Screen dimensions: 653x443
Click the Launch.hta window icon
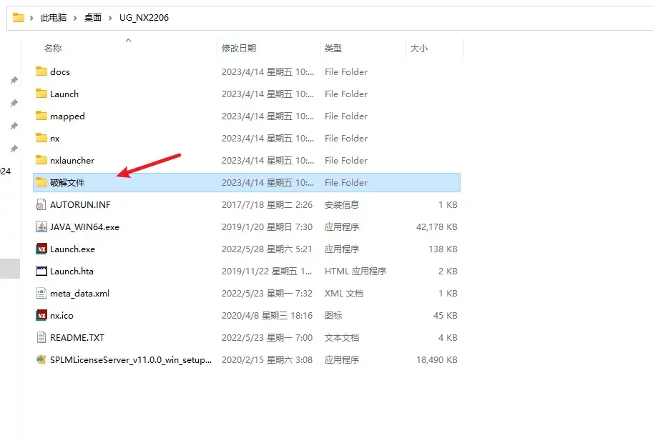(41, 272)
